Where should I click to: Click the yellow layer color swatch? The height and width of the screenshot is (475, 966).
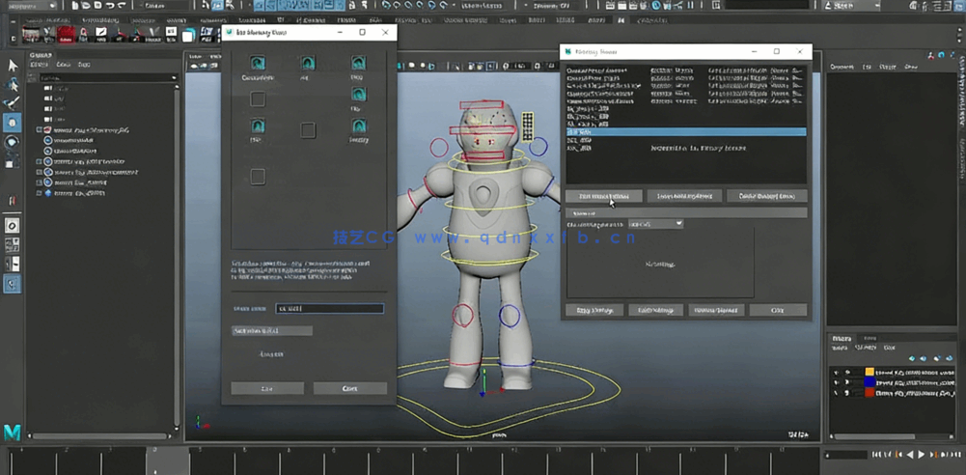pos(869,372)
